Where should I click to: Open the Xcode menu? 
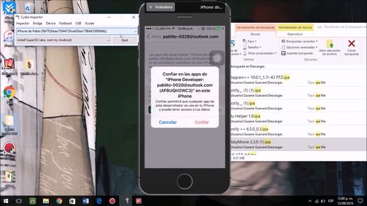(x=89, y=23)
